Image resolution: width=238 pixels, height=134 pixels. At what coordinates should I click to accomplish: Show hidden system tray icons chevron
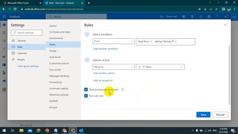[193, 131]
